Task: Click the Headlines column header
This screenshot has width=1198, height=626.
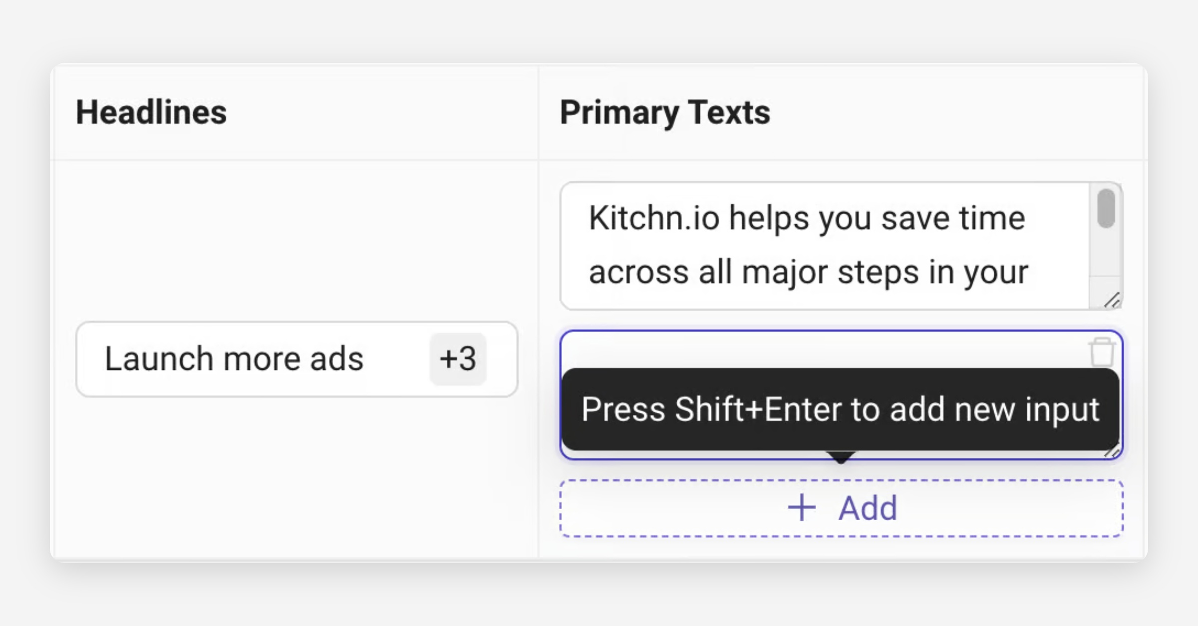Action: (151, 112)
